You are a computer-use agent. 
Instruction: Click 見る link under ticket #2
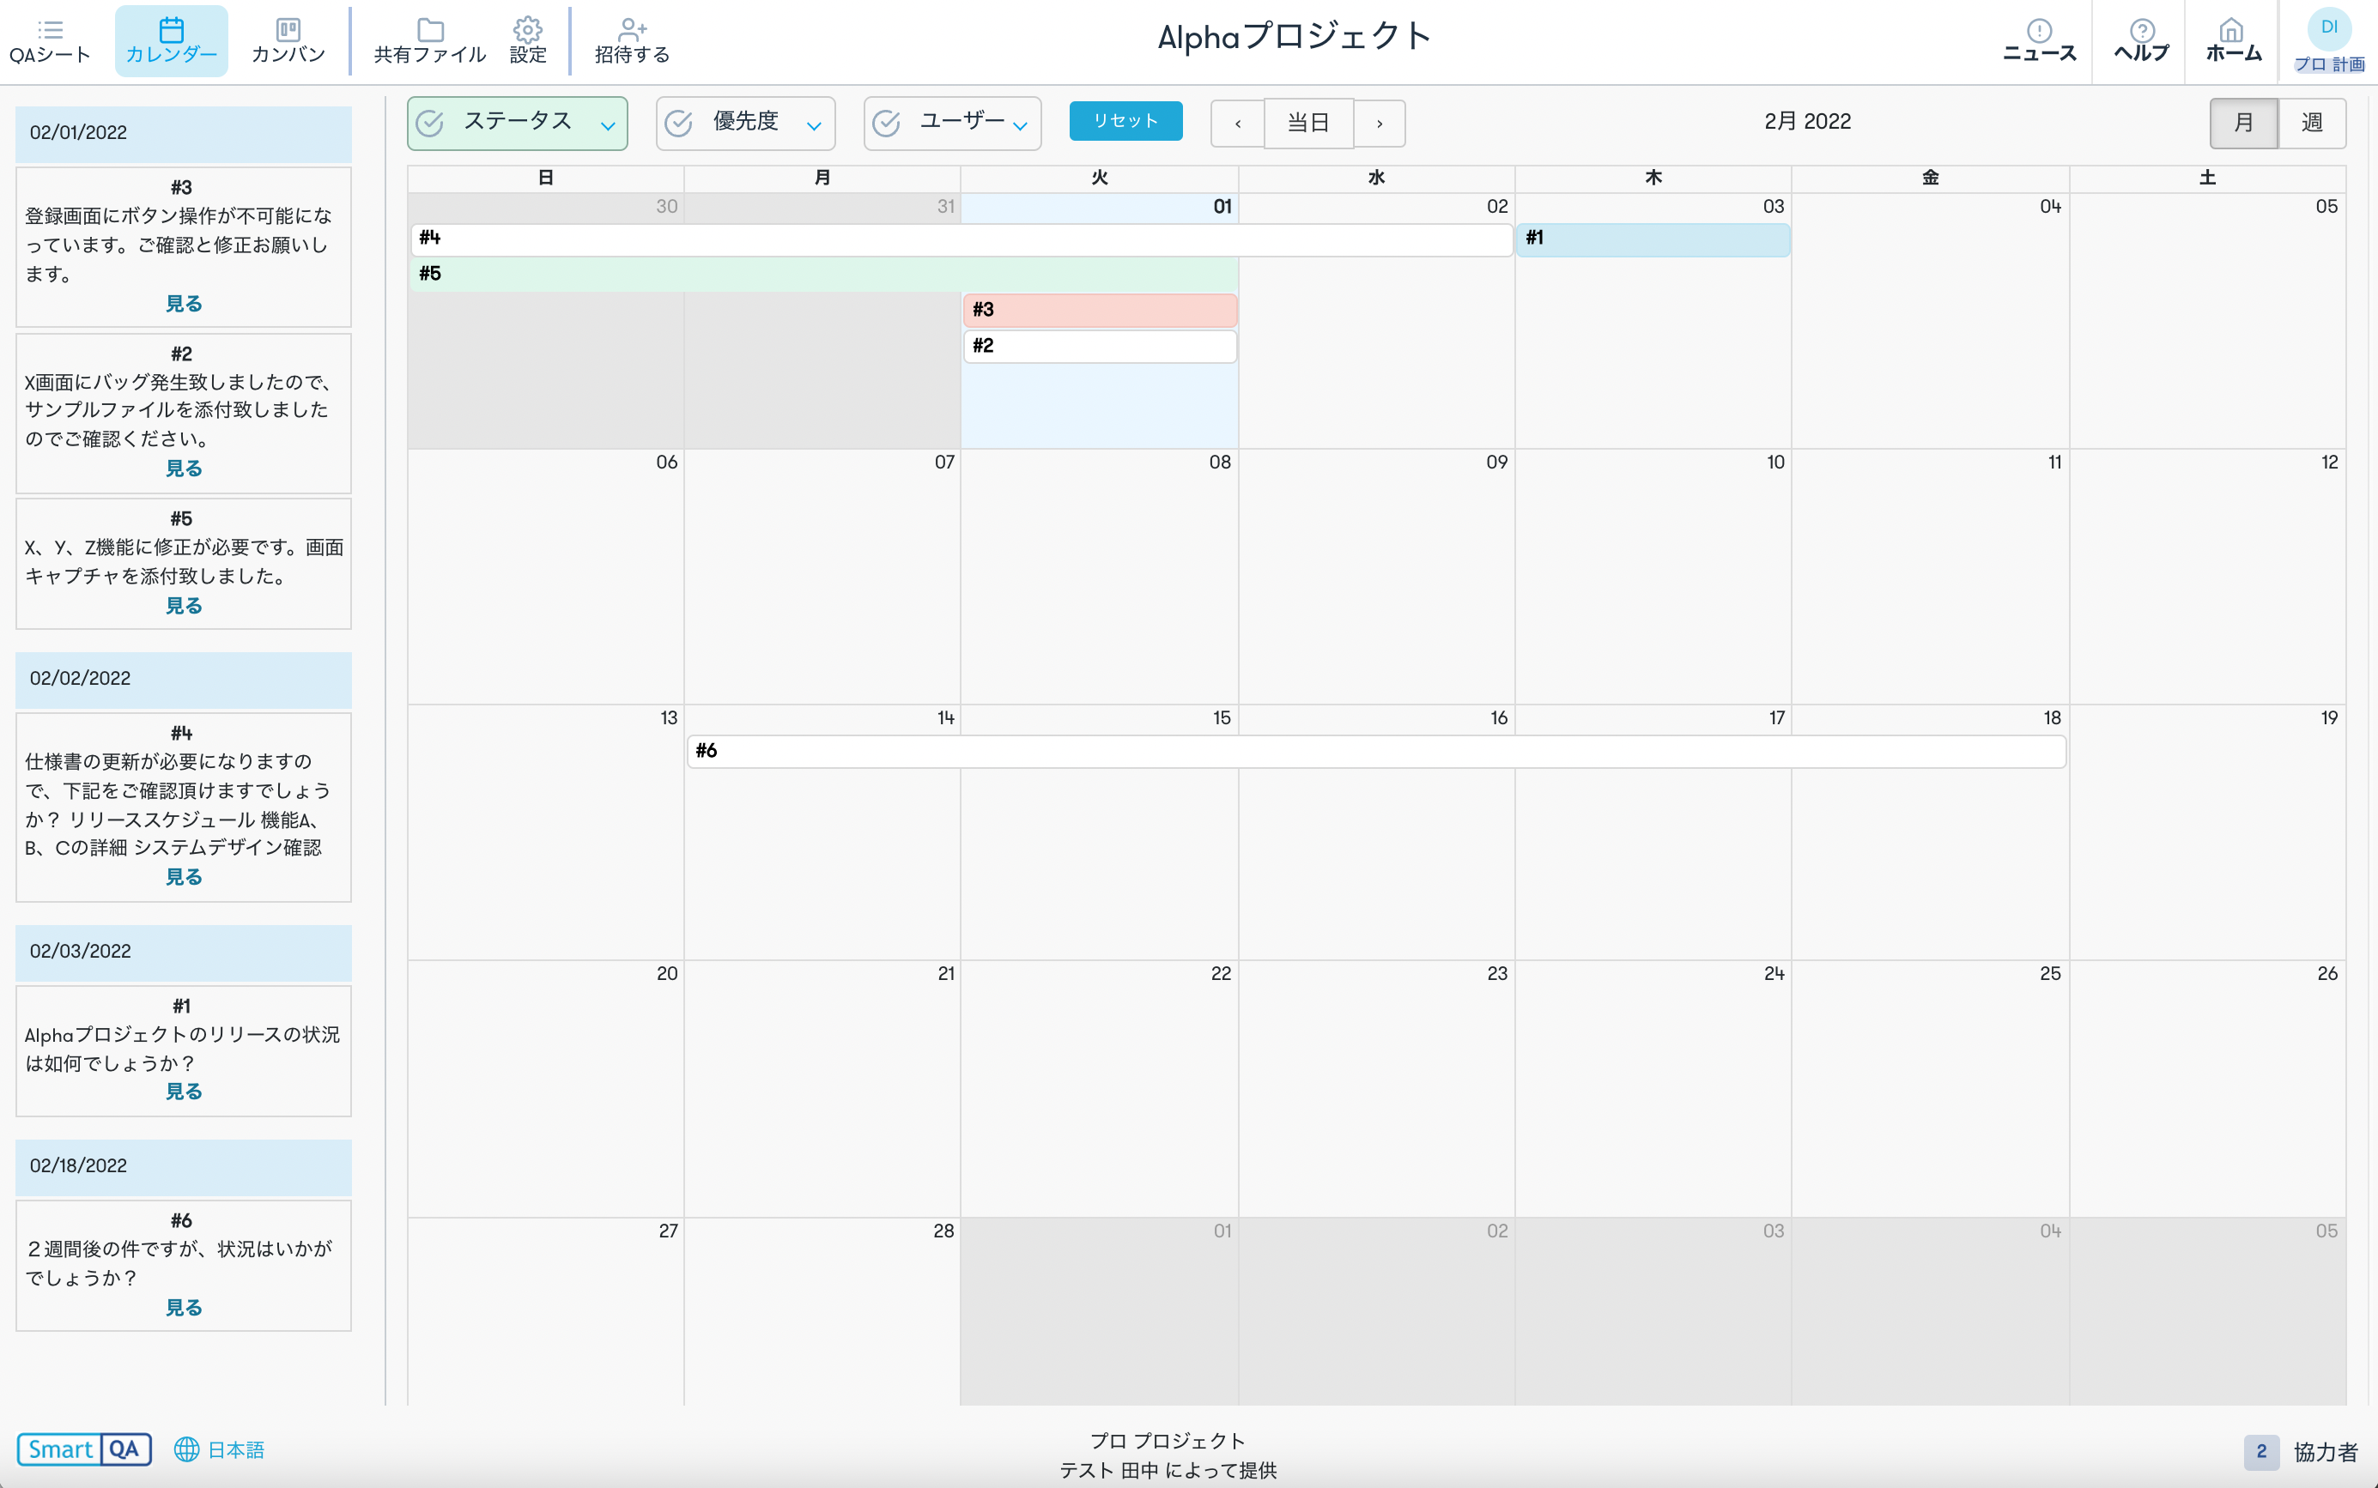183,469
